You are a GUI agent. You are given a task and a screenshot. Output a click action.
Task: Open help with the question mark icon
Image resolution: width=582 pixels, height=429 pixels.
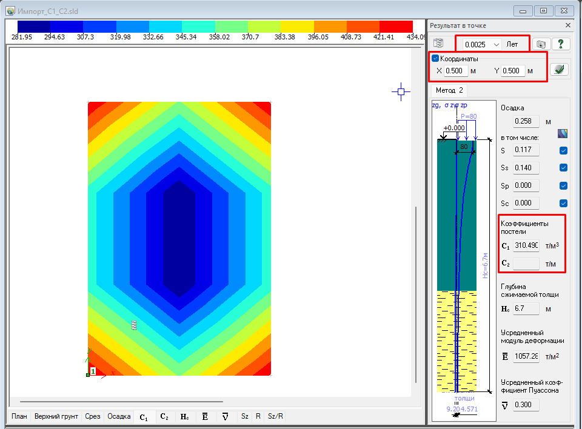pyautogui.click(x=561, y=44)
